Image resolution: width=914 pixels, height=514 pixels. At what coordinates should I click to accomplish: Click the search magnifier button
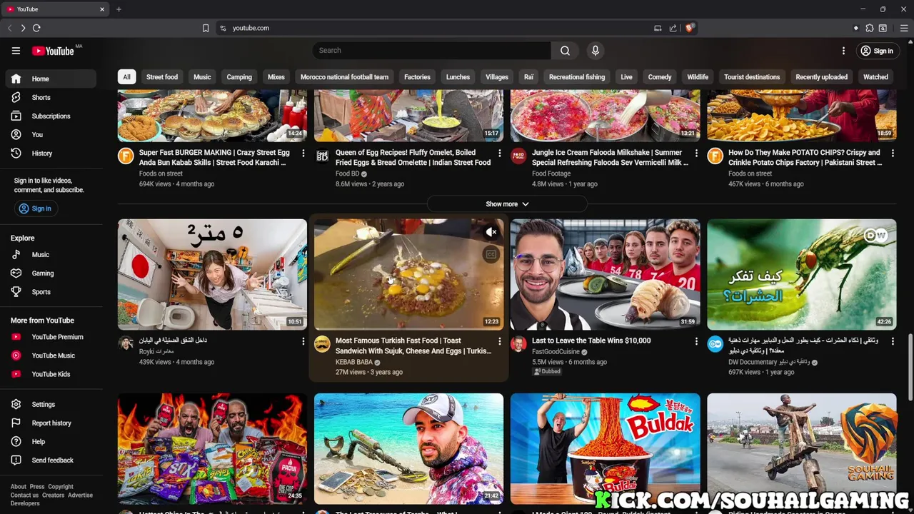pyautogui.click(x=565, y=51)
